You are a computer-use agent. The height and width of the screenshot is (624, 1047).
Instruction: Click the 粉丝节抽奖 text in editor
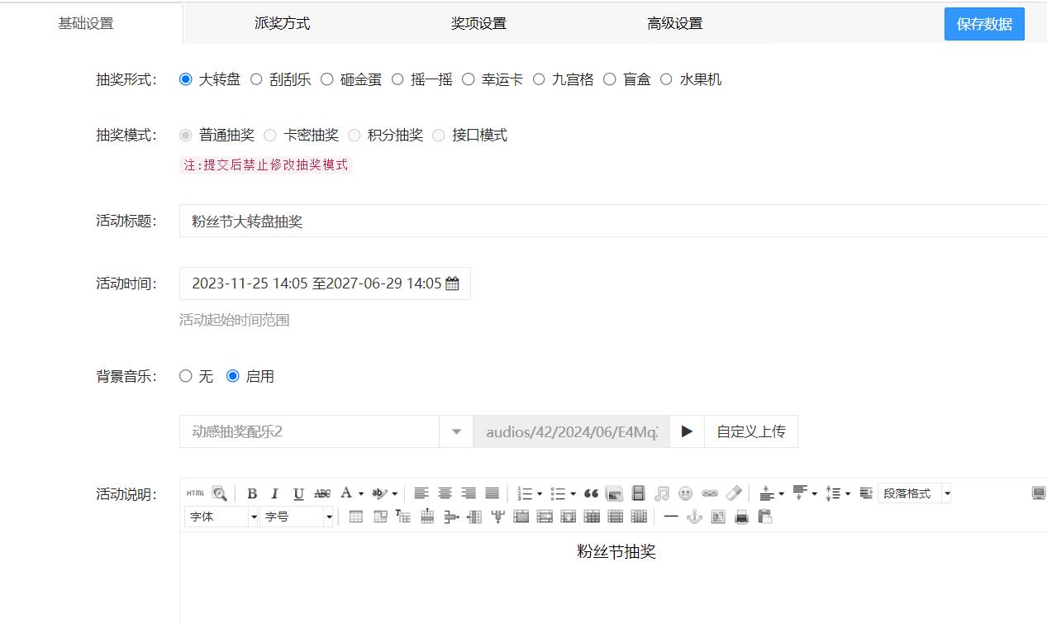click(616, 551)
